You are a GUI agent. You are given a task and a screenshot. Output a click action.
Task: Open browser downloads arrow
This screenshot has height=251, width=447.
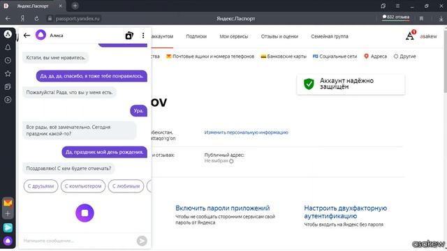click(x=441, y=19)
